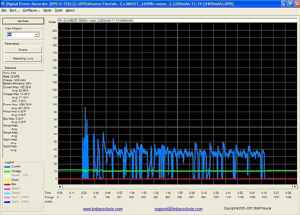Open the Mode menu
The height and width of the screenshot is (215, 300).
[47, 10]
